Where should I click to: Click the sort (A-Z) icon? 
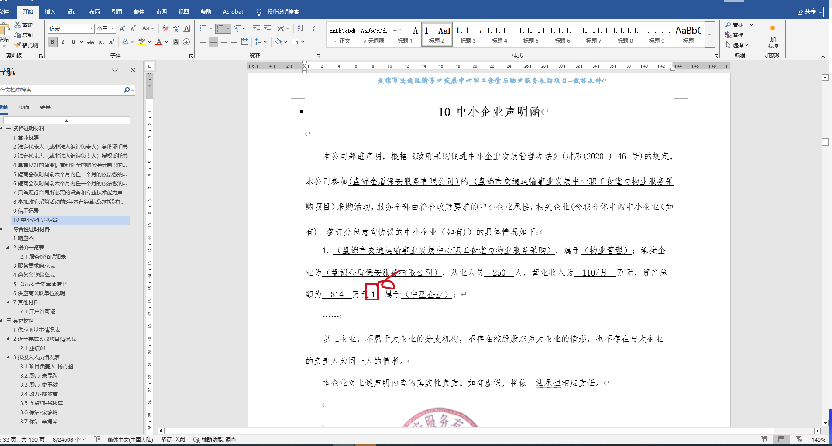click(x=300, y=29)
